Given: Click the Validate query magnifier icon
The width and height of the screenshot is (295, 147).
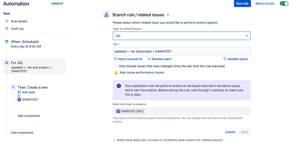Looking at the screenshot, I should pyautogui.click(x=225, y=59).
